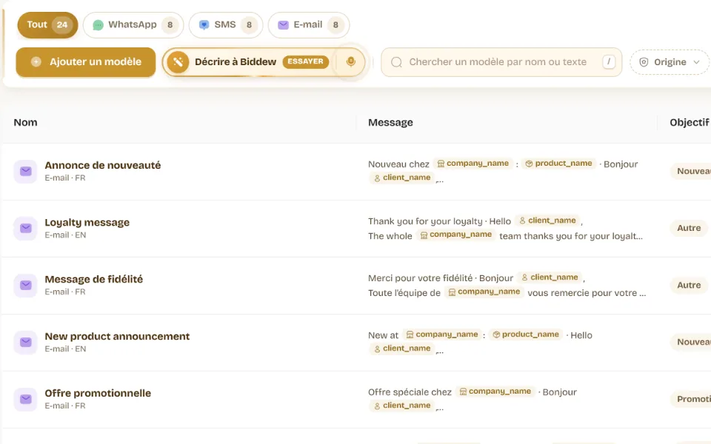This screenshot has height=444, width=711.
Task: Click company_name tag in Annonce de nouveauté row
Action: [x=473, y=164]
